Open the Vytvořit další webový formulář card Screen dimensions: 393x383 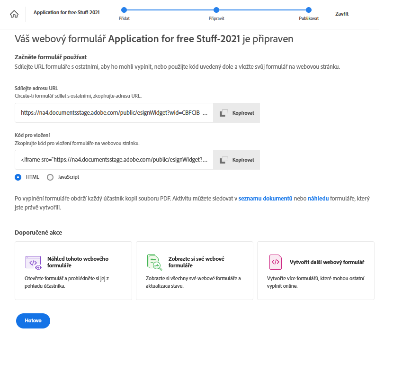tap(316, 271)
